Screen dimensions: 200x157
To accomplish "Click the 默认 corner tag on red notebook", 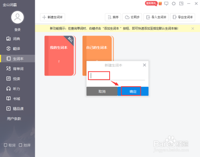I will tap(70, 40).
